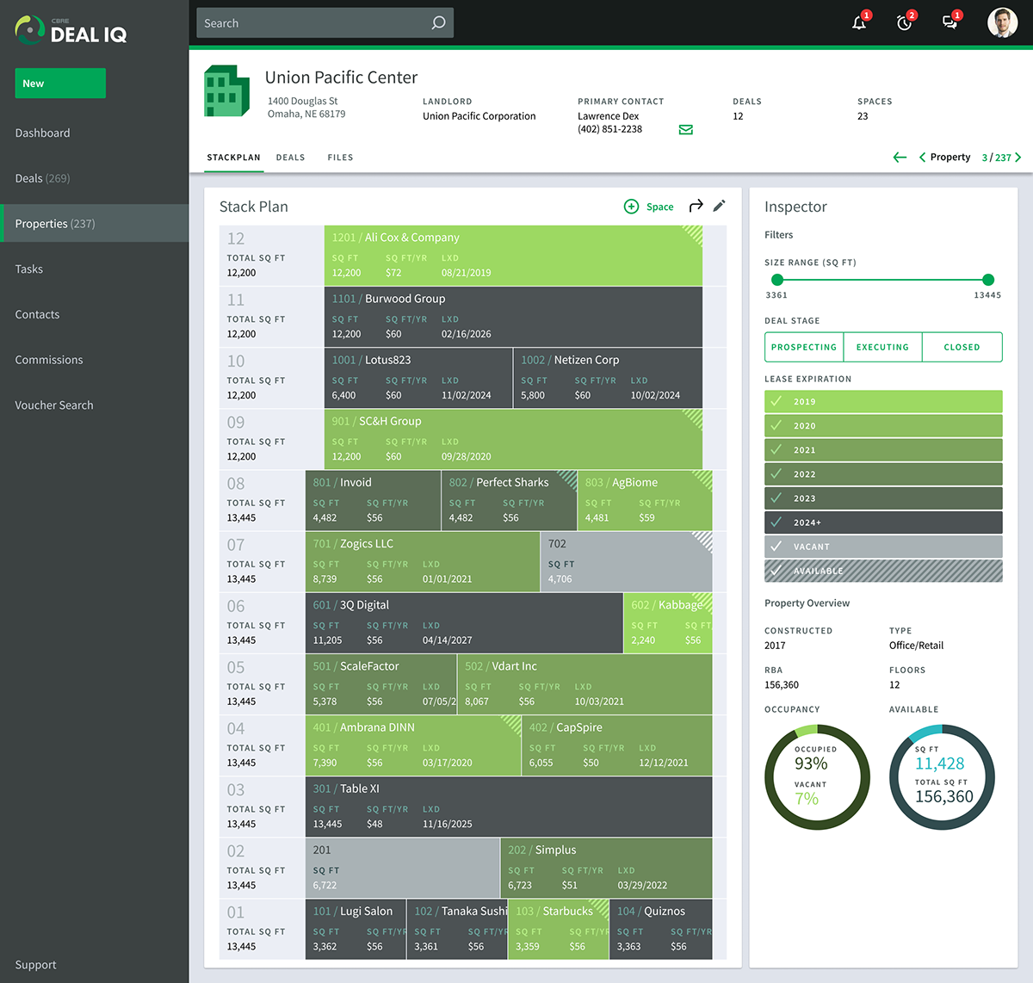Switch to the FILES tab
The height and width of the screenshot is (983, 1033).
tap(340, 158)
